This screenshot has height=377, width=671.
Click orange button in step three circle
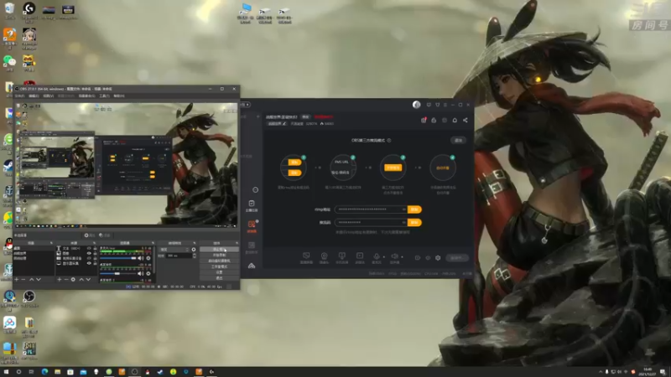(x=393, y=168)
